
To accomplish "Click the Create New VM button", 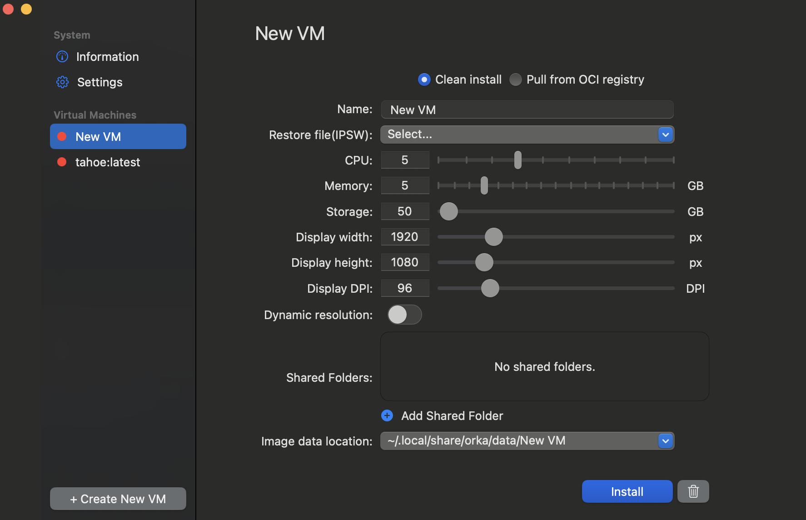I will point(118,499).
